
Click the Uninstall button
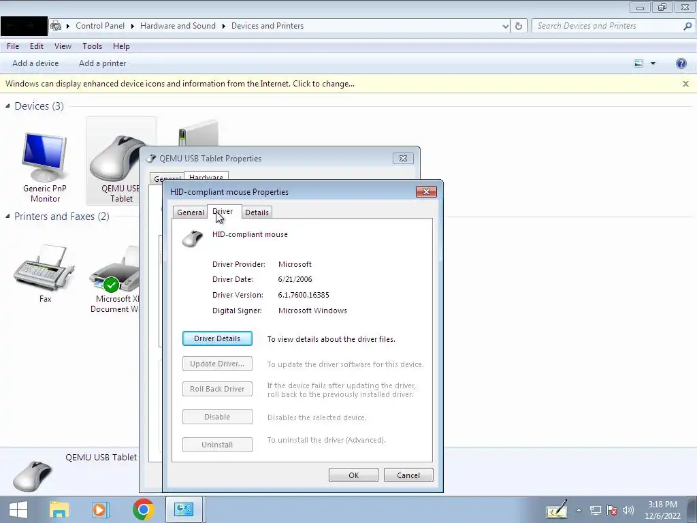click(217, 445)
